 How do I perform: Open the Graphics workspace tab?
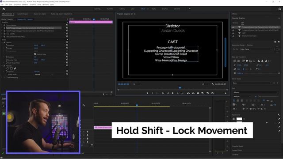tap(164, 9)
